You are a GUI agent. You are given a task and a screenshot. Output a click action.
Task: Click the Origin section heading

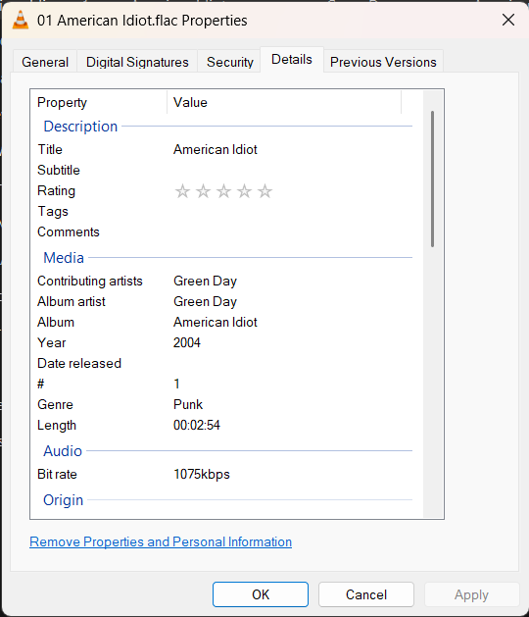tap(63, 500)
